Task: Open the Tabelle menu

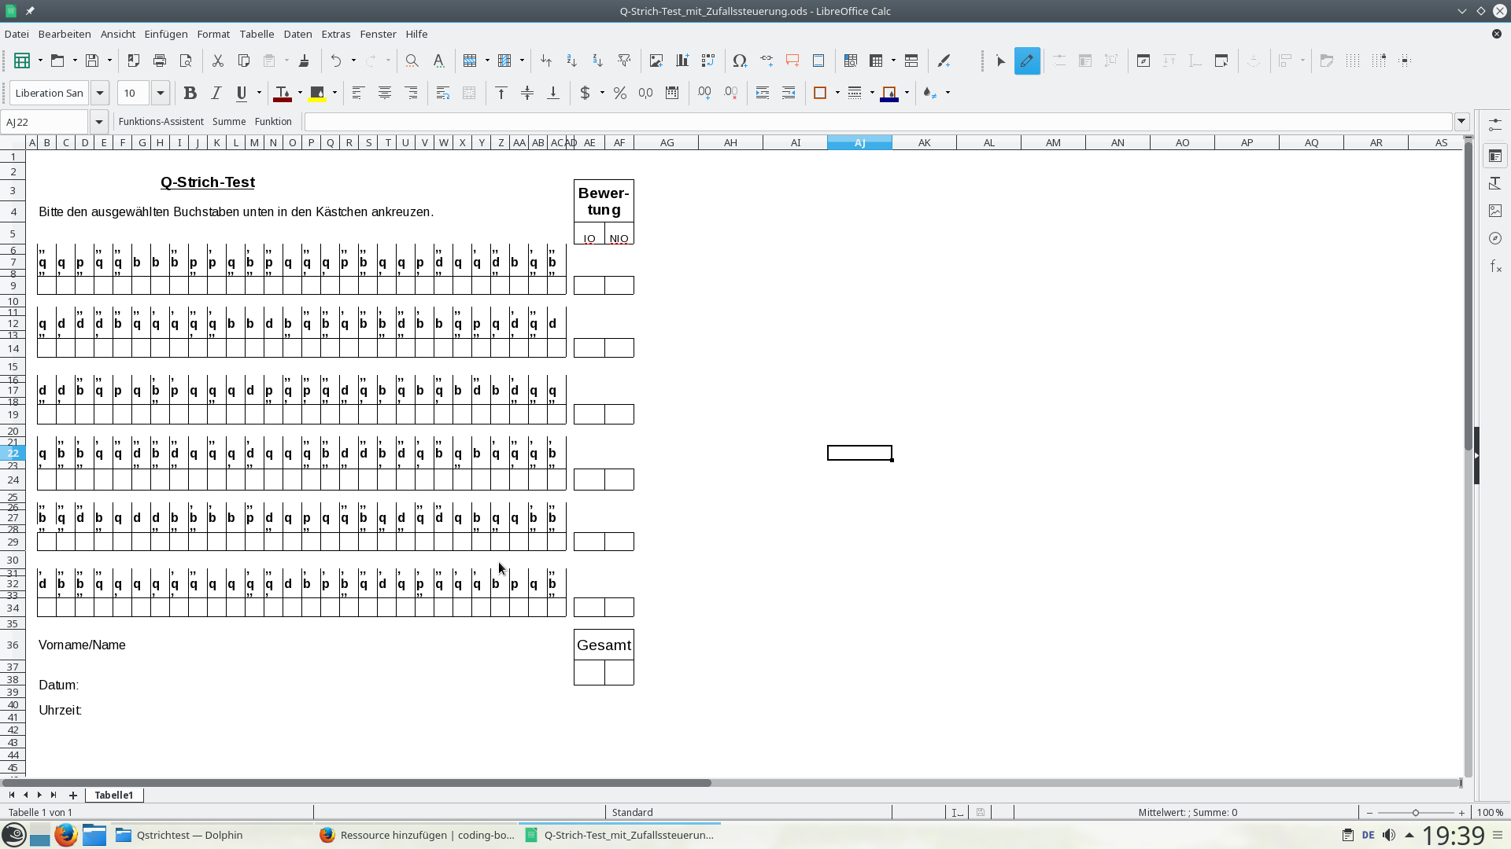Action: (x=257, y=34)
